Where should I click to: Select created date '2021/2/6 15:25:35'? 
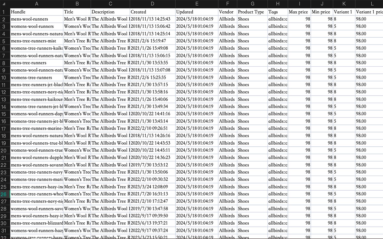tap(153, 77)
